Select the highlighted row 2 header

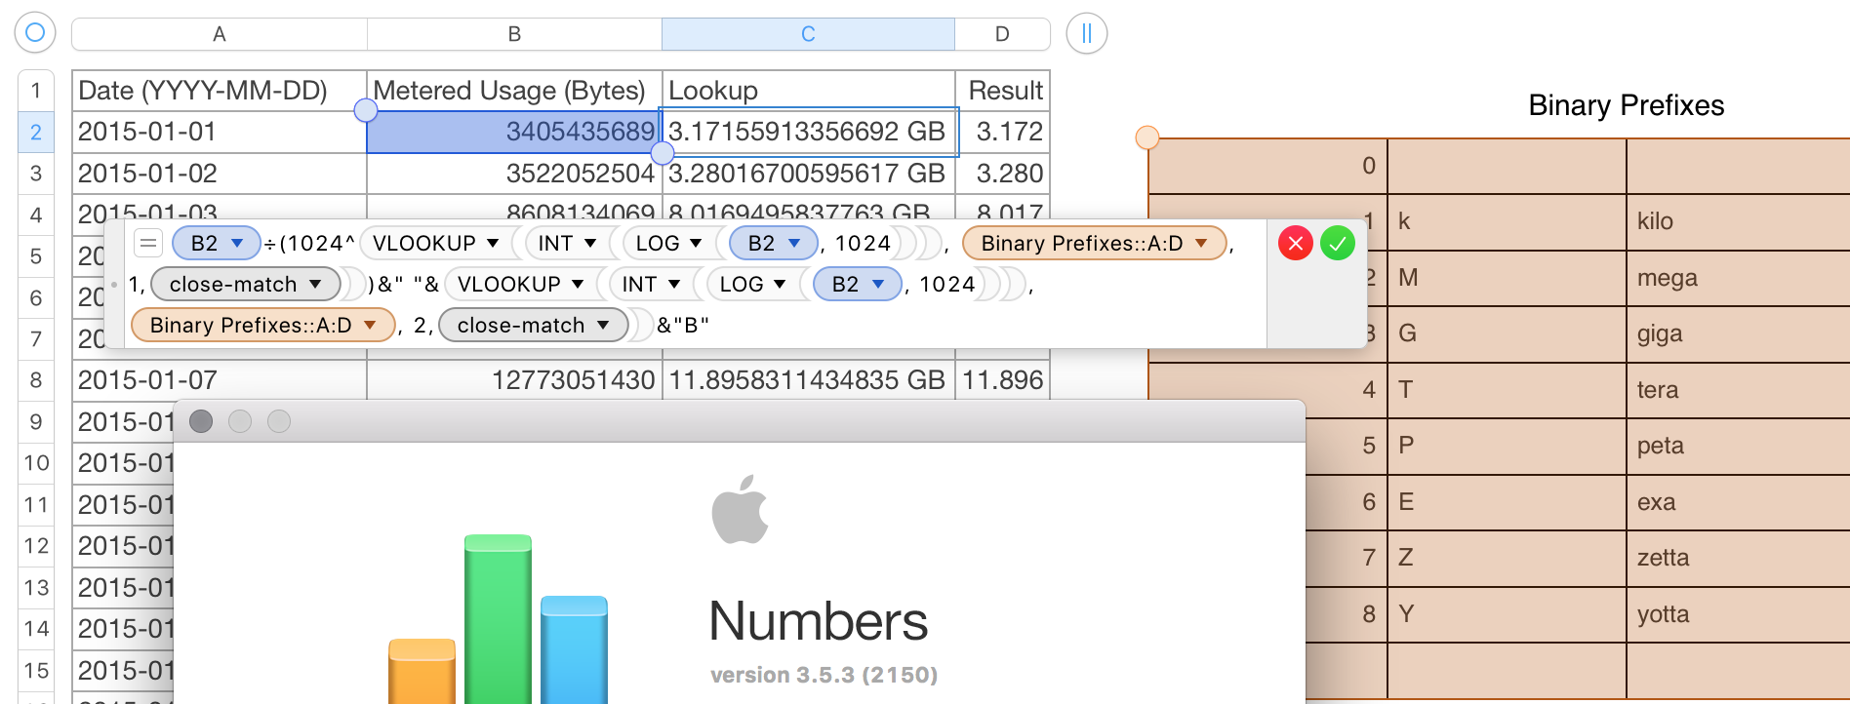(x=36, y=132)
